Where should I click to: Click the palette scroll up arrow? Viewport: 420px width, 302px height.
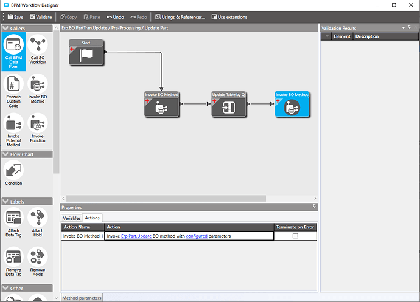(x=56, y=28)
